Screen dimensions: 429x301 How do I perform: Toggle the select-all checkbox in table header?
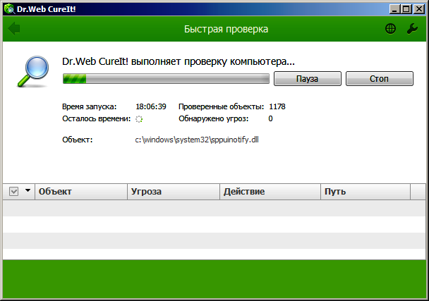(13, 191)
